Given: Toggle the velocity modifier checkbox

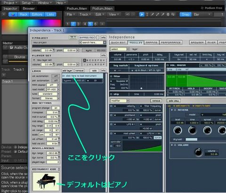Looking at the screenshot, I should click(111, 106).
